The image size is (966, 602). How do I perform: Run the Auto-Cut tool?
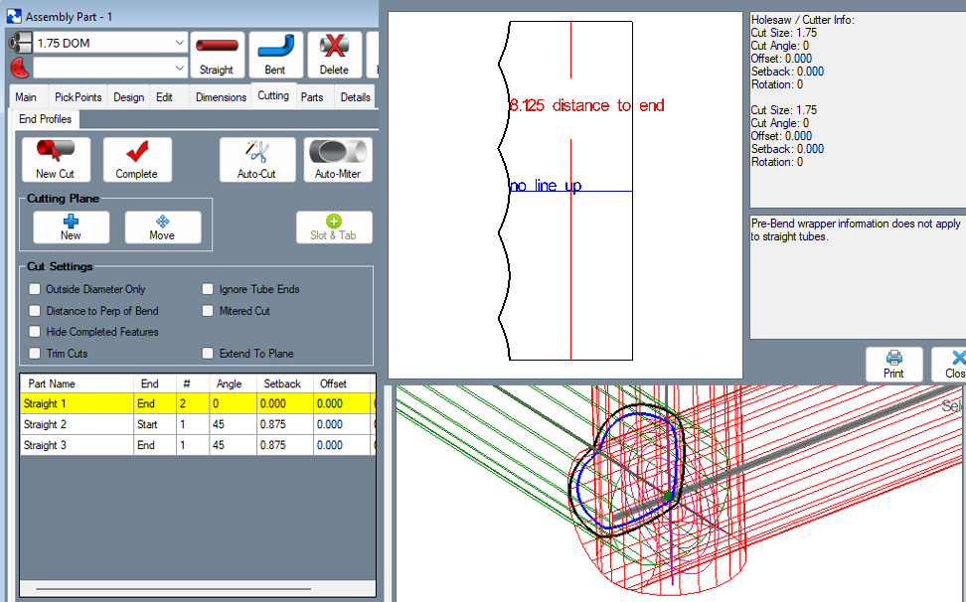(x=256, y=159)
